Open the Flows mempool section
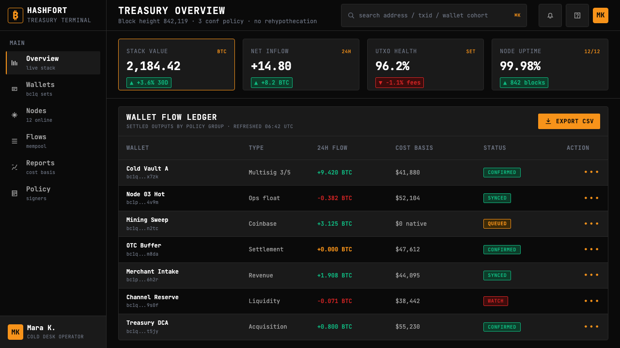The image size is (620, 348). [x=53, y=141]
